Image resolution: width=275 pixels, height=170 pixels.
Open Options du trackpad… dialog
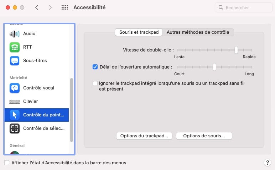(144, 136)
